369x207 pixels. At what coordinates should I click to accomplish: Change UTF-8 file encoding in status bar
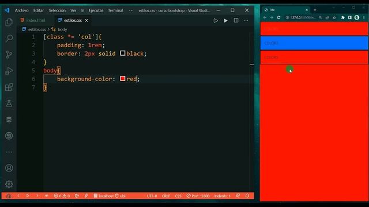click(152, 195)
